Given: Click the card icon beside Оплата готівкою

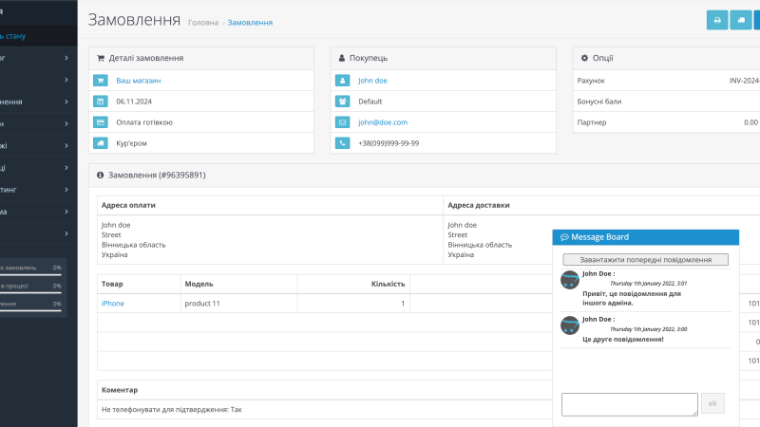Looking at the screenshot, I should (101, 122).
